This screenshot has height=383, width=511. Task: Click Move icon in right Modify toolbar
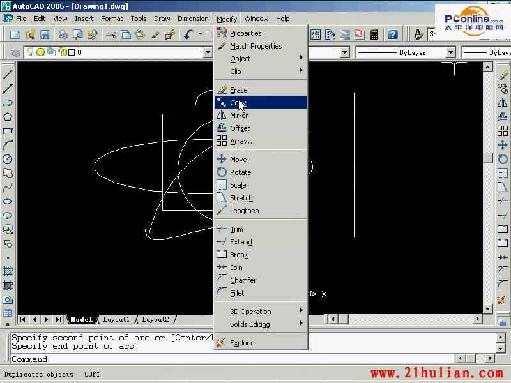(x=503, y=145)
